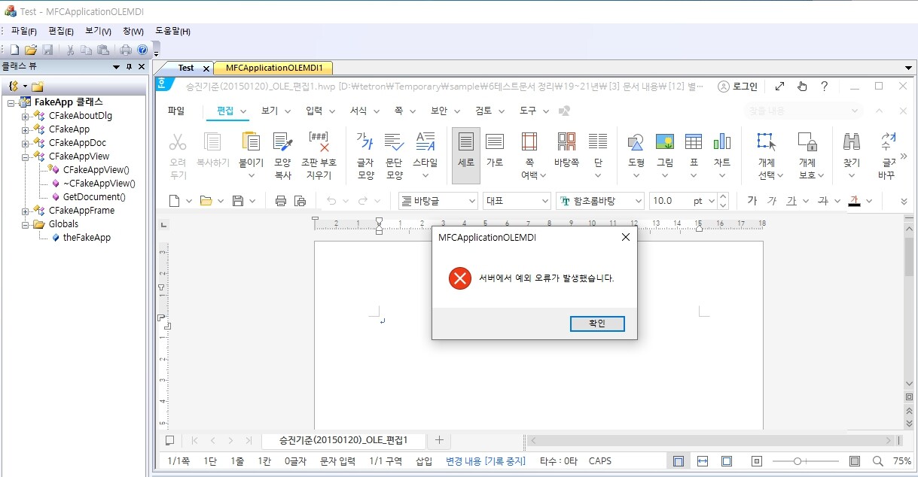
Task: Click the 스타일 style icon
Action: pos(425,141)
